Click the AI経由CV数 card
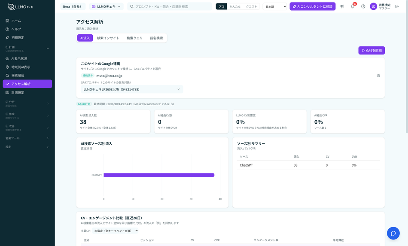 (x=191, y=121)
